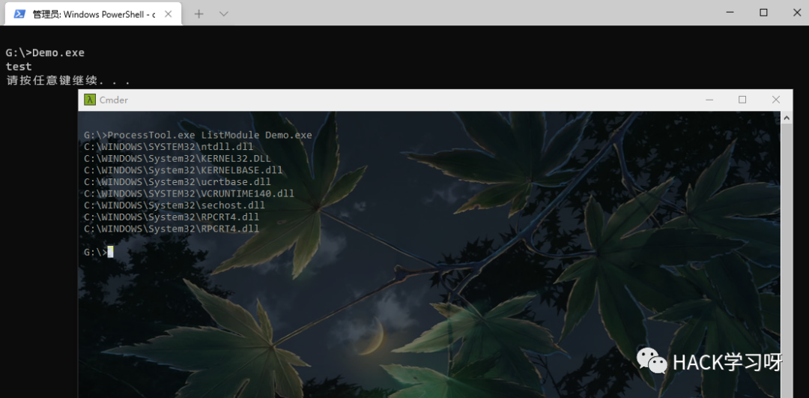Click the Cmder lambda icon
Viewport: 809px width, 398px height.
[90, 100]
